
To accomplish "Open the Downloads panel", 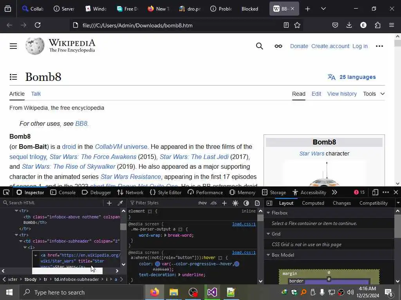I will pos(349,25).
